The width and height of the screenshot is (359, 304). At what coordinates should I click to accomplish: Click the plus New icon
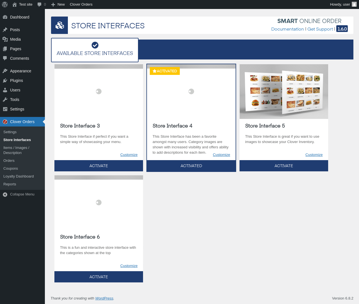click(x=53, y=4)
